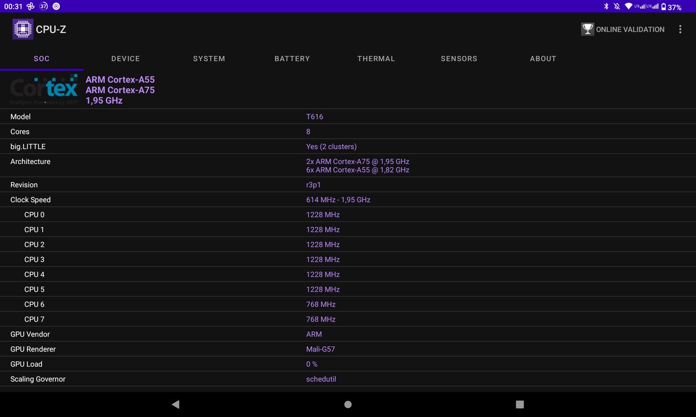The image size is (696, 417).
Task: Tap the fan icon in status bar
Action: point(31,6)
